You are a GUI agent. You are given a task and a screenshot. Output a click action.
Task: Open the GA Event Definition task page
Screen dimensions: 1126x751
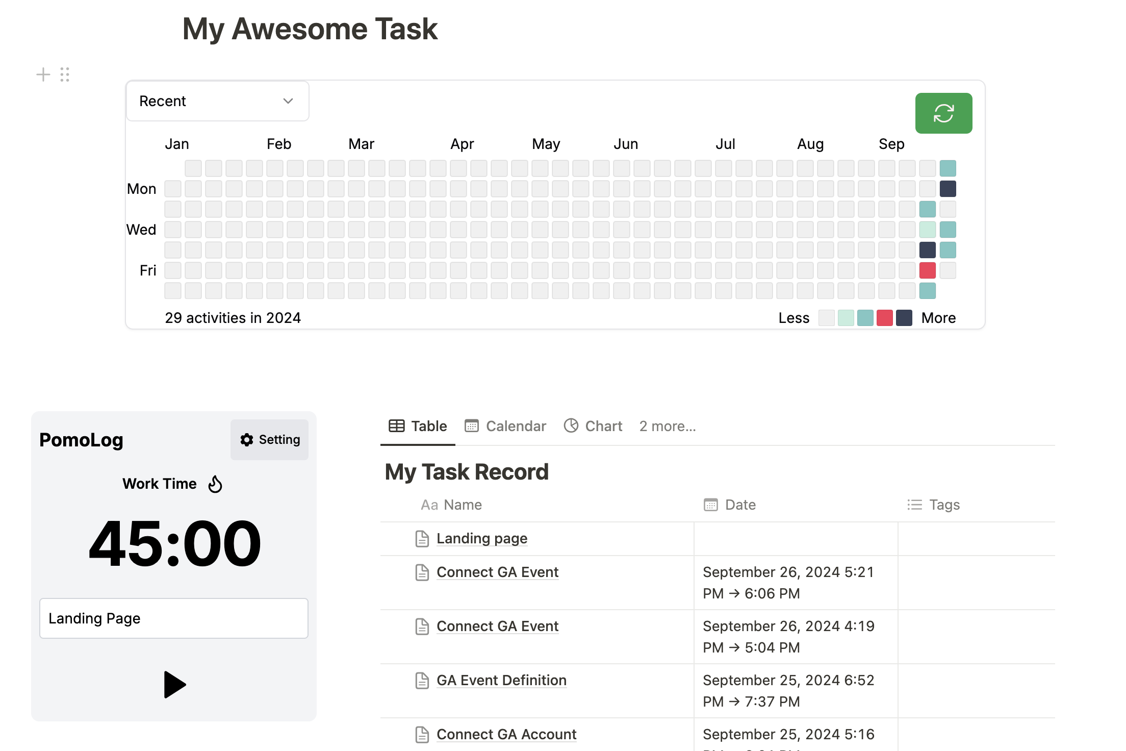pos(501,680)
